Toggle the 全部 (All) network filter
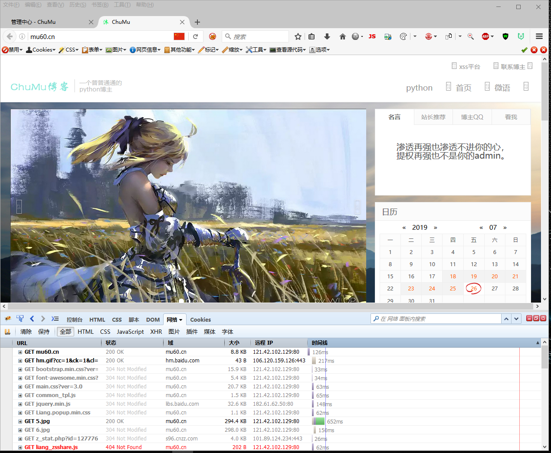The height and width of the screenshot is (453, 551). pos(66,332)
